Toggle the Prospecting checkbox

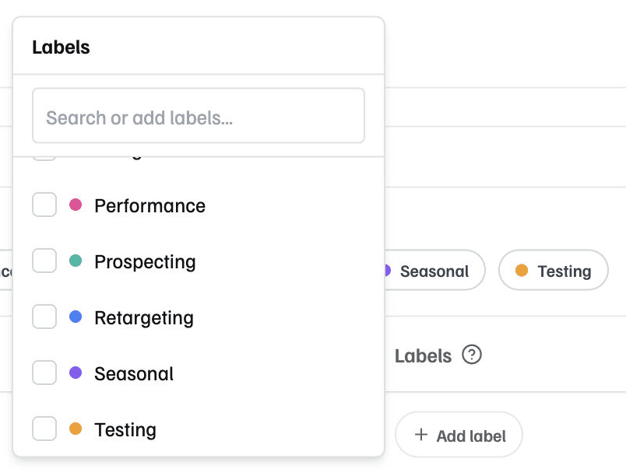point(44,261)
